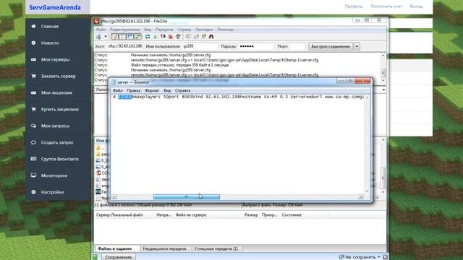Viewport: 463px width, 260px height.
Task: Open Формат menu in Notepad
Action: (x=152, y=90)
